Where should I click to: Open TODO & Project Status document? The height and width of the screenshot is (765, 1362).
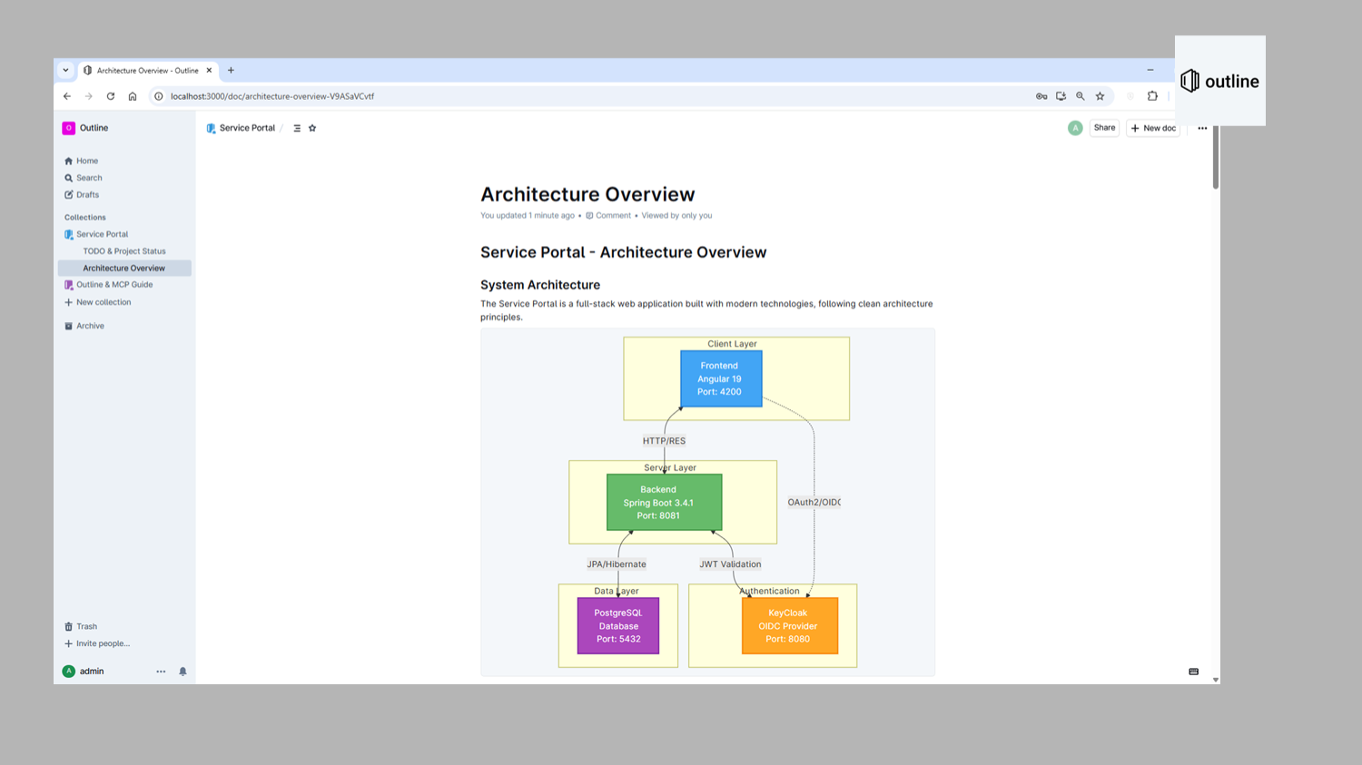124,251
